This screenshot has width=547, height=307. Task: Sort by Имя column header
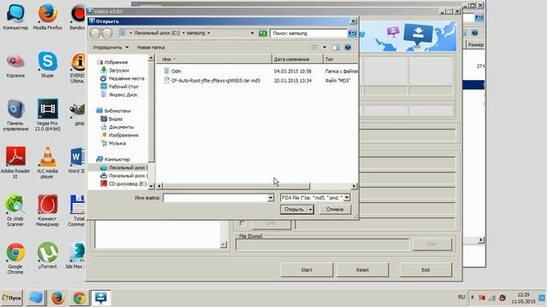coord(214,59)
